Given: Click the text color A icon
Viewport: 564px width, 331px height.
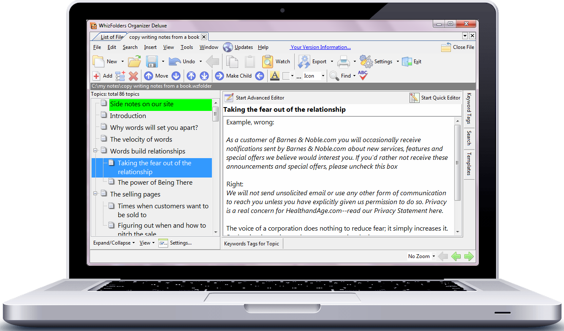Looking at the screenshot, I should 275,76.
